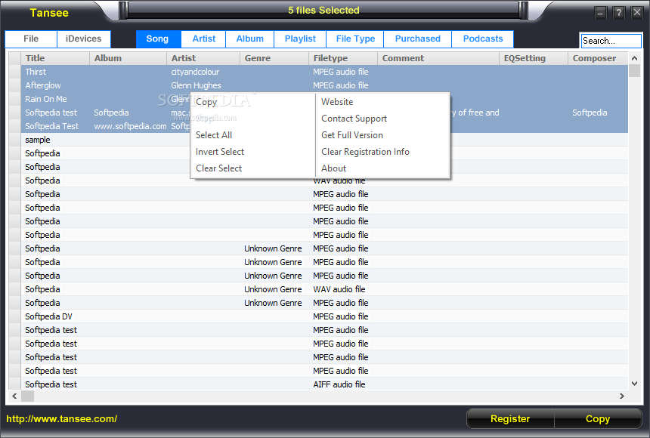The width and height of the screenshot is (650, 438).
Task: Click the Softpedia composer cell
Action: (x=590, y=113)
